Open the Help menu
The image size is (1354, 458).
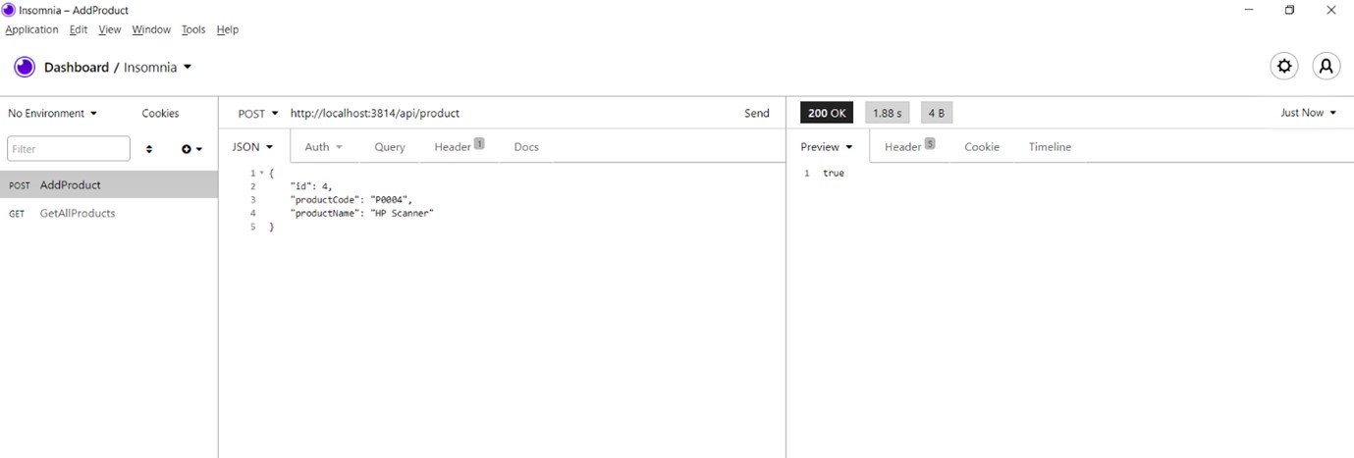click(x=228, y=29)
